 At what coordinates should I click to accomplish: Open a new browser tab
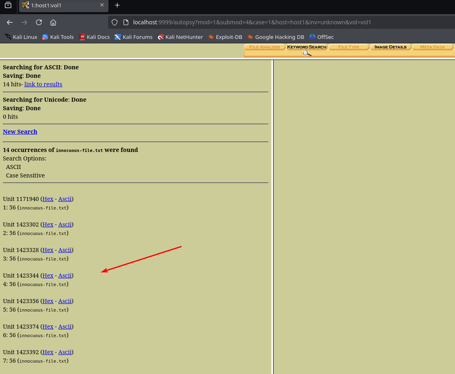click(117, 5)
